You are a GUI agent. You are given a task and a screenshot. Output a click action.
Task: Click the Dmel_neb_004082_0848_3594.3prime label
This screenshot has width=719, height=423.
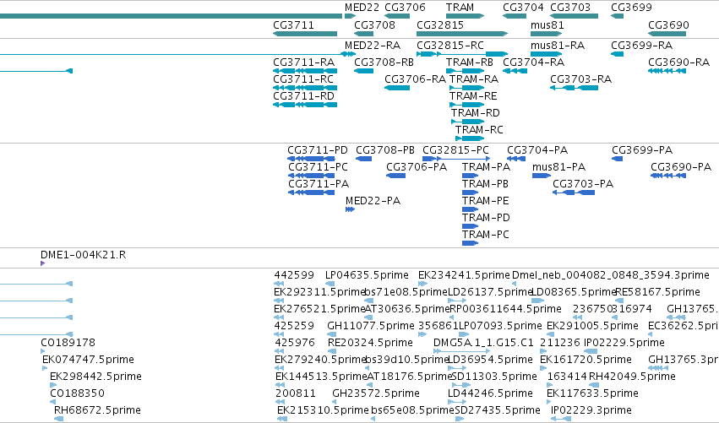coord(611,275)
